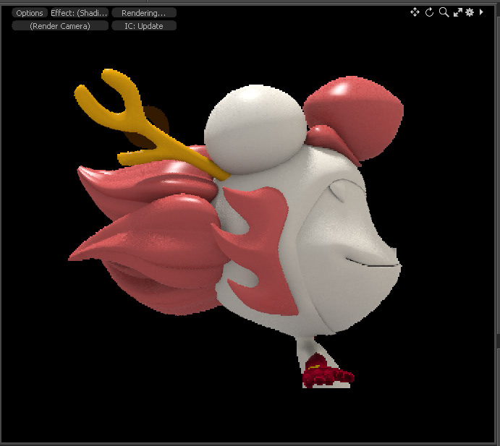
Task: Click the maximize viewport arrows icon
Action: tap(458, 12)
